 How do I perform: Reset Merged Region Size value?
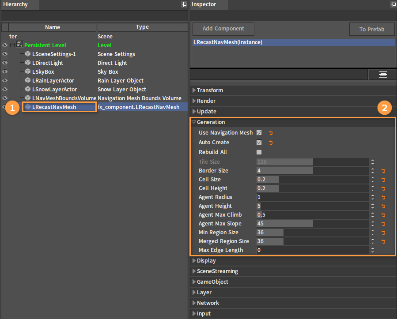coord(383,242)
